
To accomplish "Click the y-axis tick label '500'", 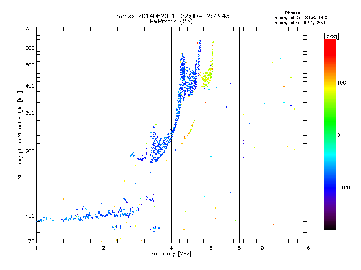I will (x=30, y=65).
